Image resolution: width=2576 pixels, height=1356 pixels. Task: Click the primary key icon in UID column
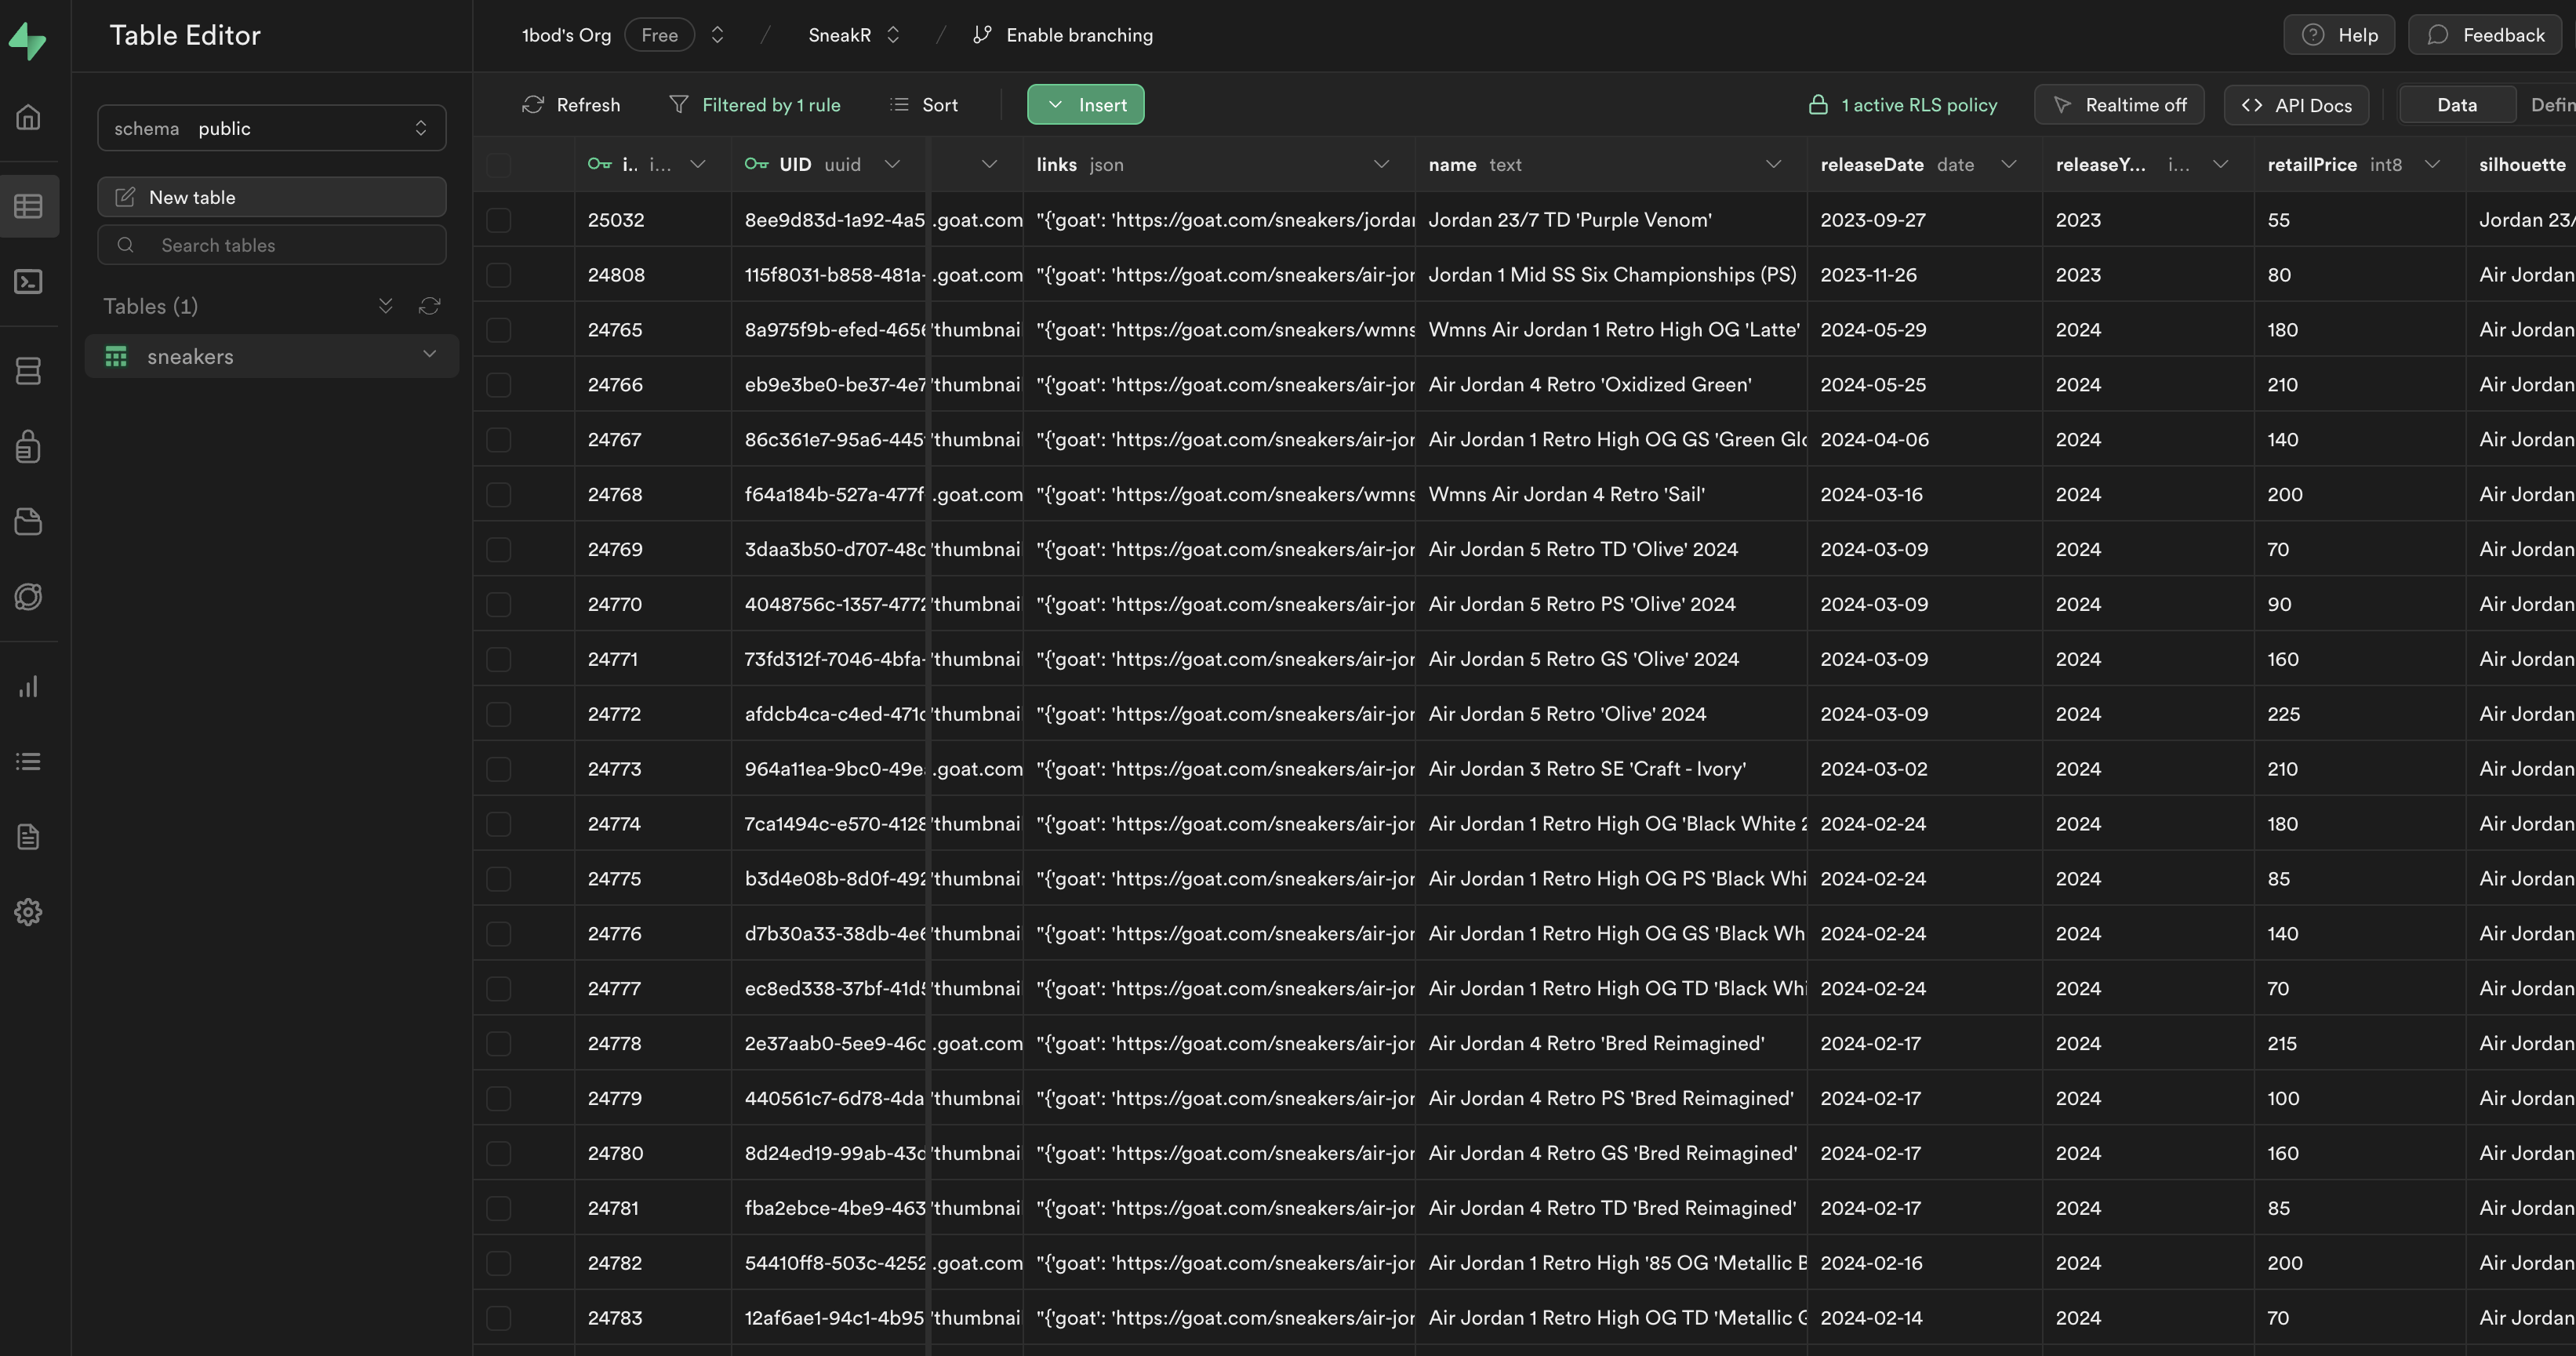[756, 164]
